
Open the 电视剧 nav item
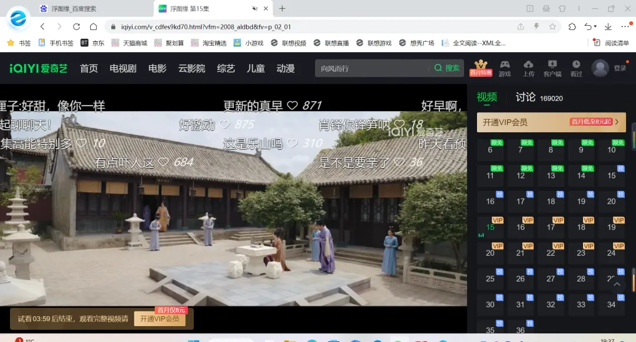coord(123,68)
